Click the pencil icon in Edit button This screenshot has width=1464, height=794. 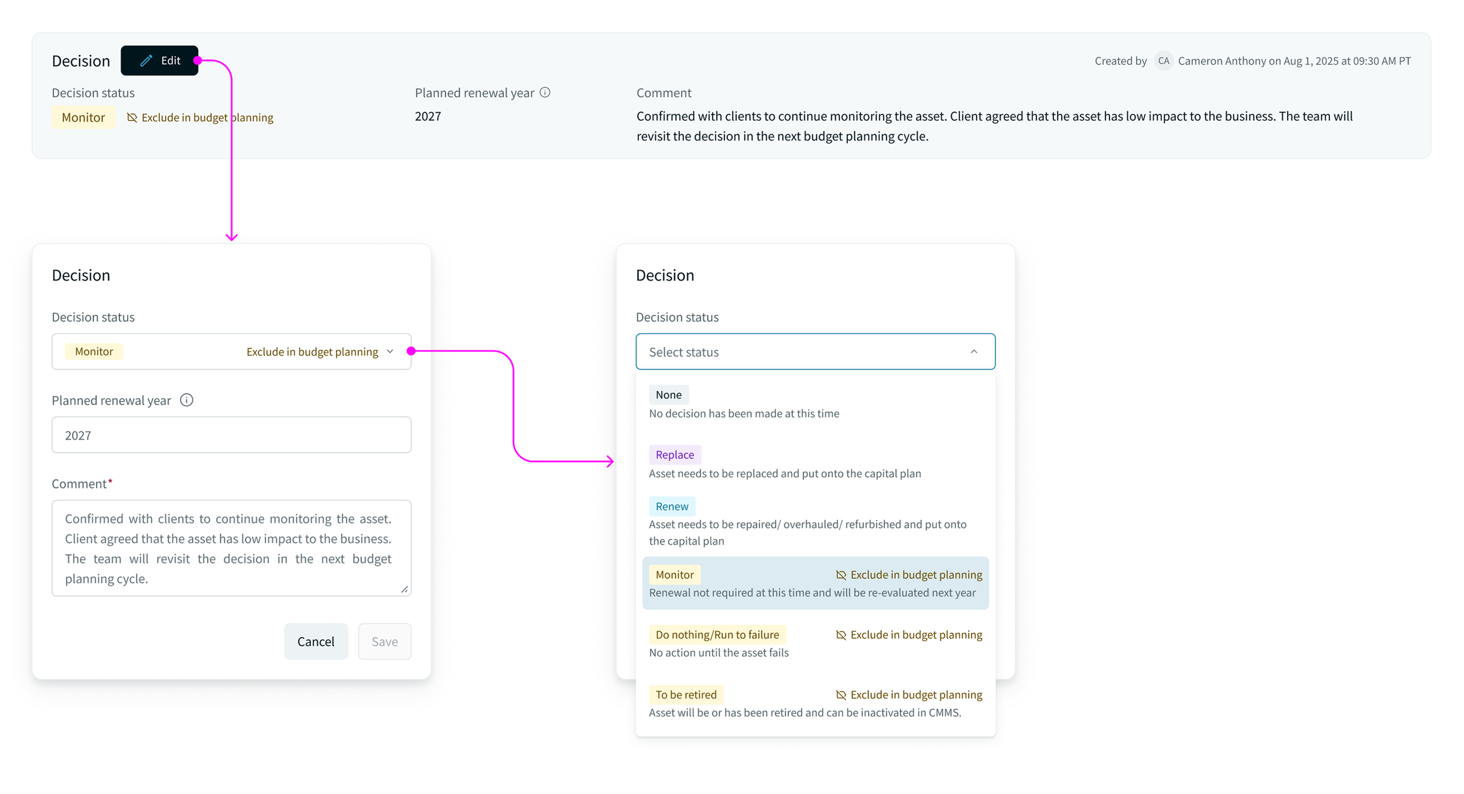coord(146,60)
